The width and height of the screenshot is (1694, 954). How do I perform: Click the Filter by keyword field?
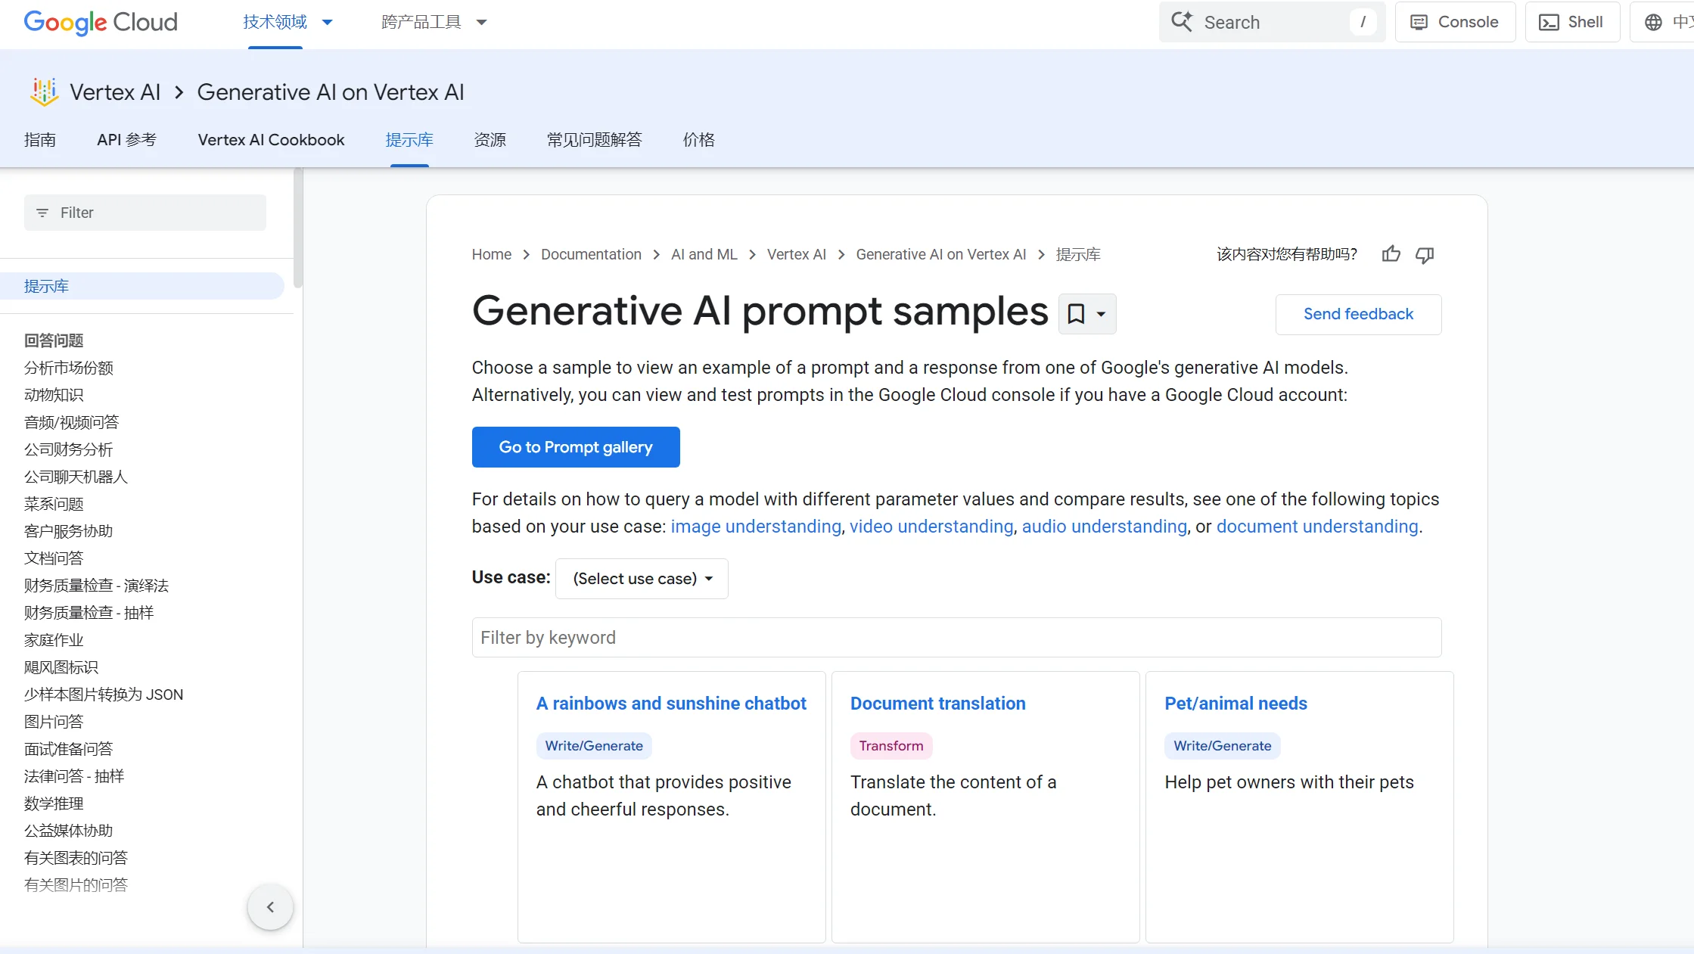point(956,638)
